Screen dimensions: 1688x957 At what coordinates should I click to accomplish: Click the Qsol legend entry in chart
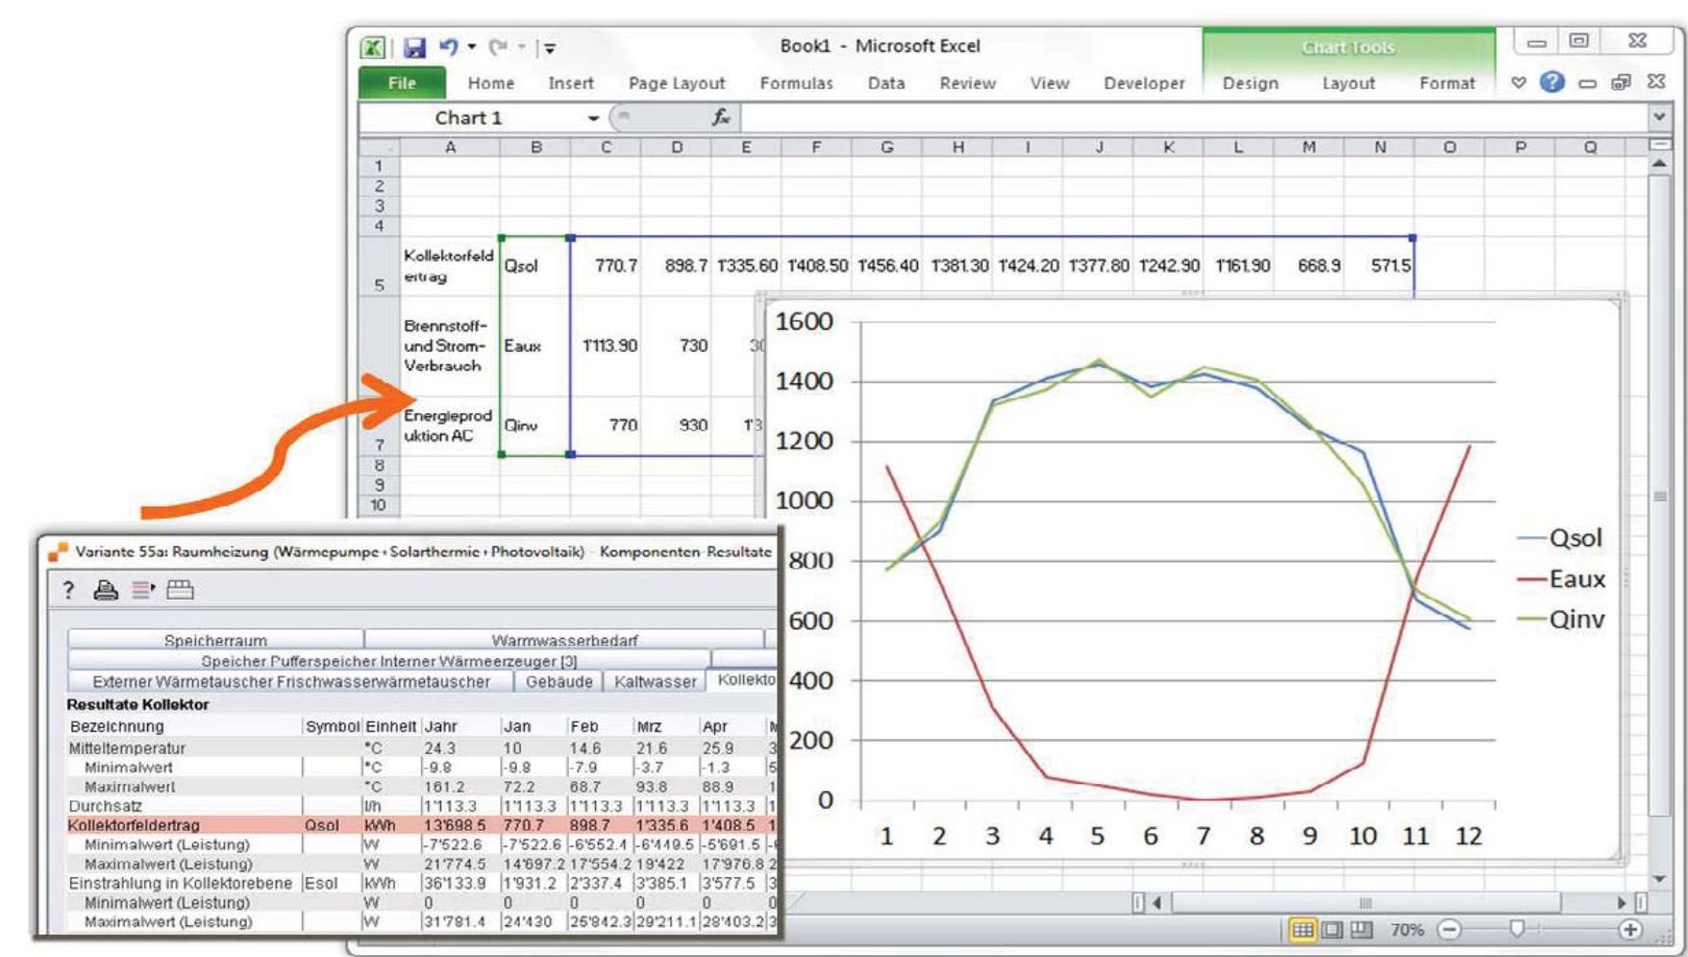point(1559,538)
